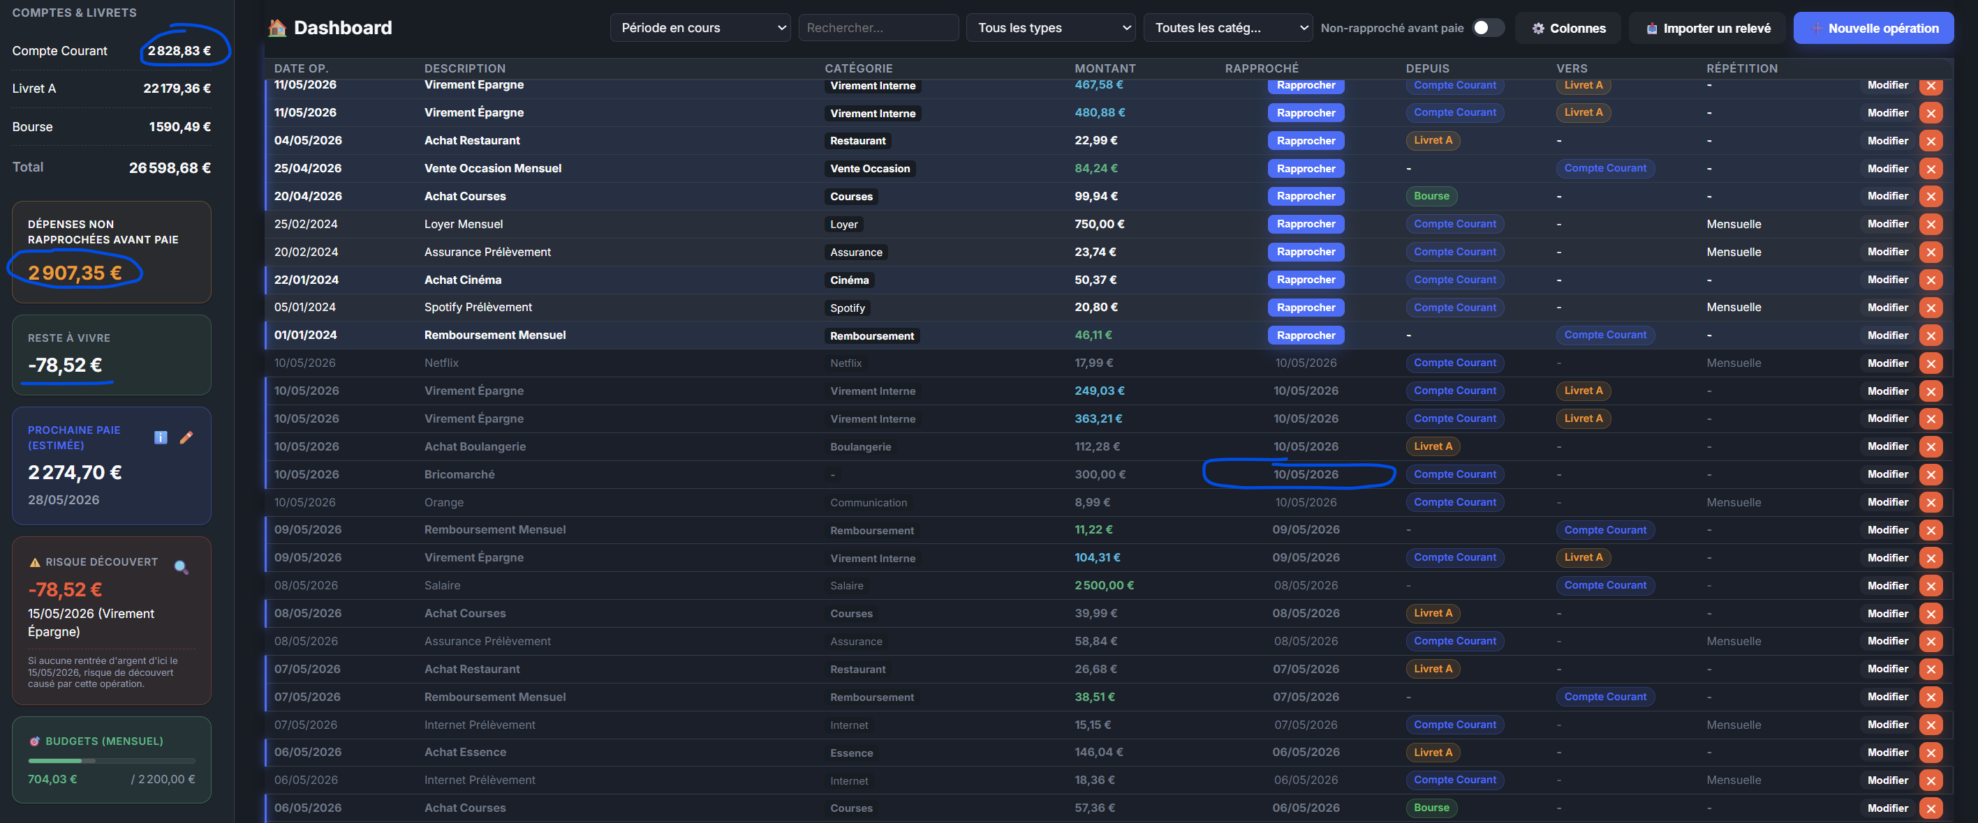Screen dimensions: 1978x823
Task: Delete the Bricomarché operation
Action: click(1931, 474)
